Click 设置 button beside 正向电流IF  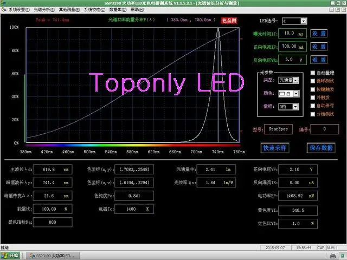319,47
